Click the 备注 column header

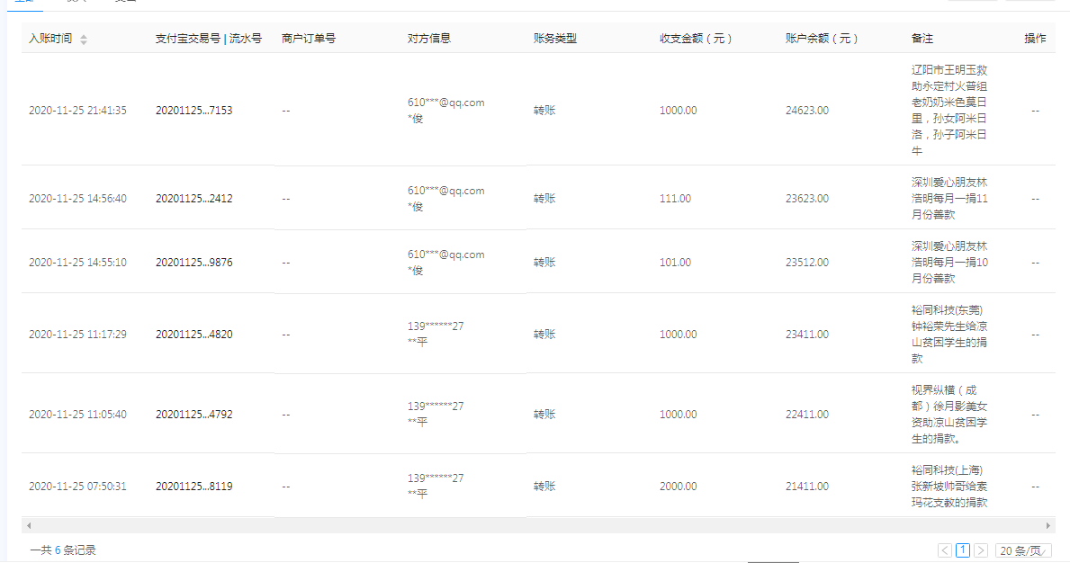pyautogui.click(x=922, y=39)
